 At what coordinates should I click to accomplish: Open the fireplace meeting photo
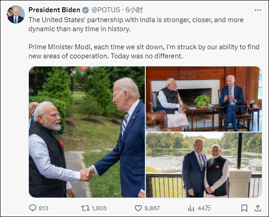click(204, 99)
